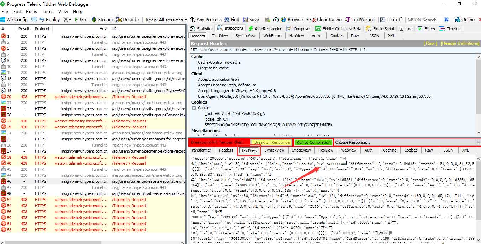Toggle Stream mode in toolbar
The width and height of the screenshot is (481, 244).
[x=102, y=20]
